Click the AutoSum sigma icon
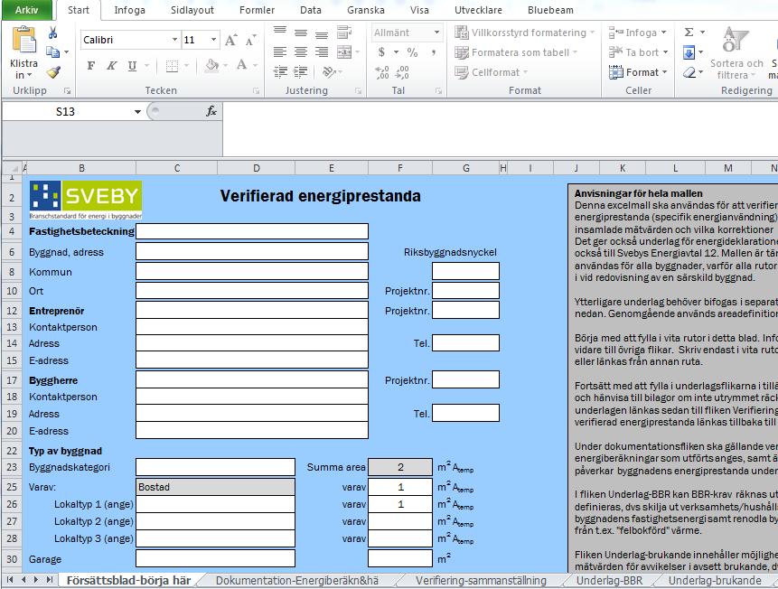778x589 pixels. (689, 33)
